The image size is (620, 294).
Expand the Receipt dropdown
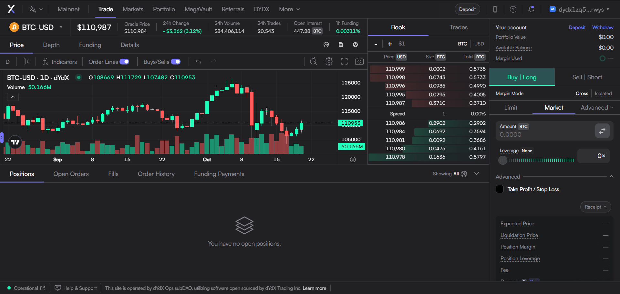(x=595, y=207)
